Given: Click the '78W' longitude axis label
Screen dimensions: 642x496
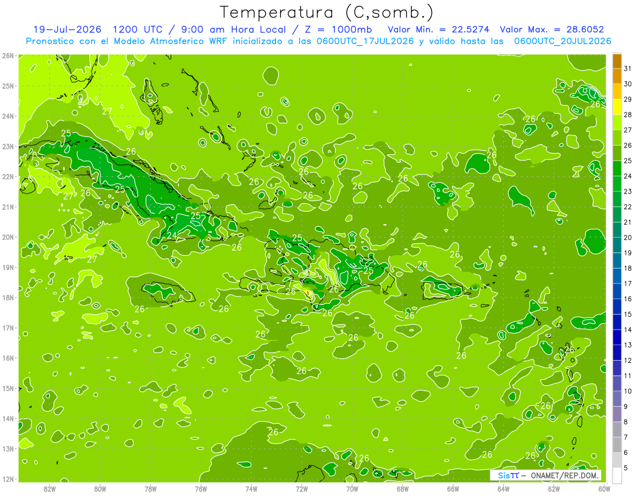Looking at the screenshot, I should [x=150, y=489].
